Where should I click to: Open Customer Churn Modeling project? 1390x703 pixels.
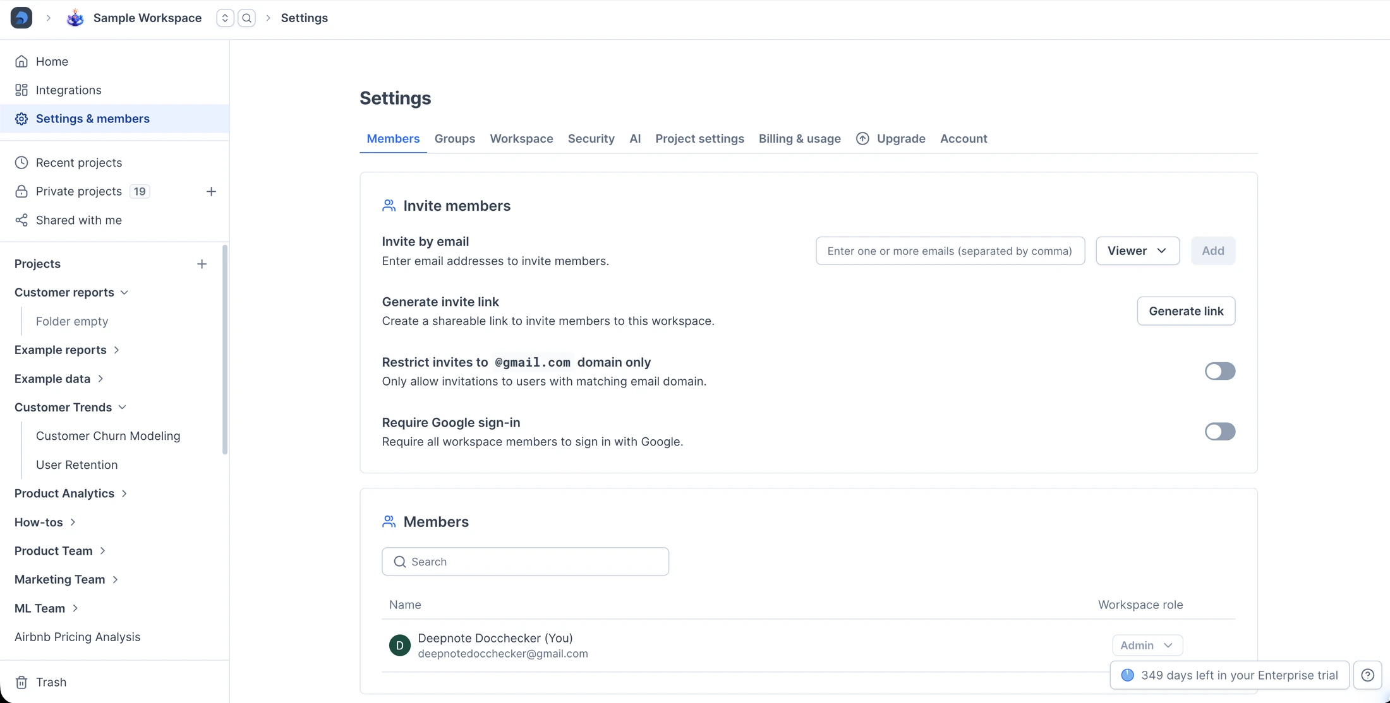108,436
